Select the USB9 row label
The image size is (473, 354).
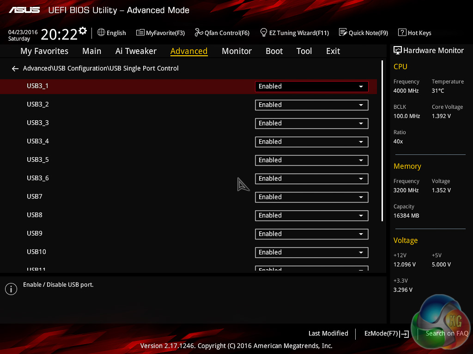[x=35, y=233]
